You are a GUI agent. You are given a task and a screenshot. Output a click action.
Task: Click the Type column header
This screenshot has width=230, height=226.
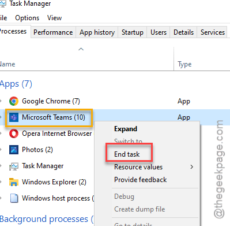(184, 64)
